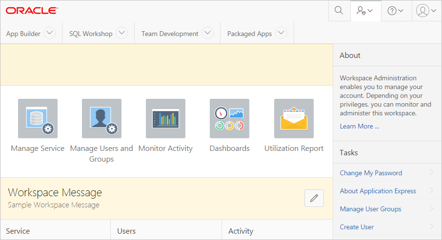The height and width of the screenshot is (240, 442).
Task: Expand the SQL Workshop dropdown arrow
Action: (x=121, y=33)
